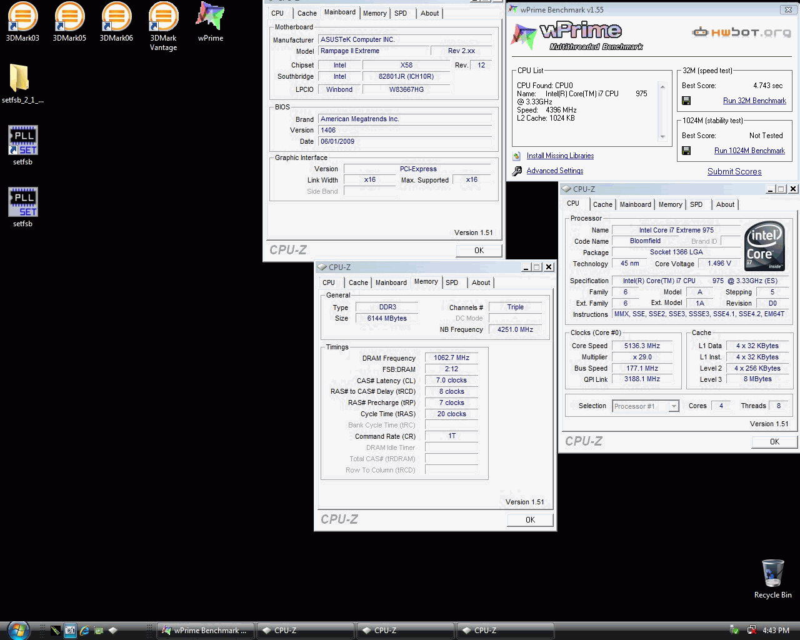Image resolution: width=800 pixels, height=640 pixels.
Task: Click the CPU List scrollbar up arrow
Action: pos(662,86)
